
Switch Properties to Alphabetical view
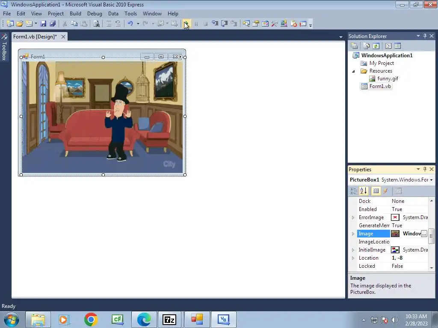point(364,191)
